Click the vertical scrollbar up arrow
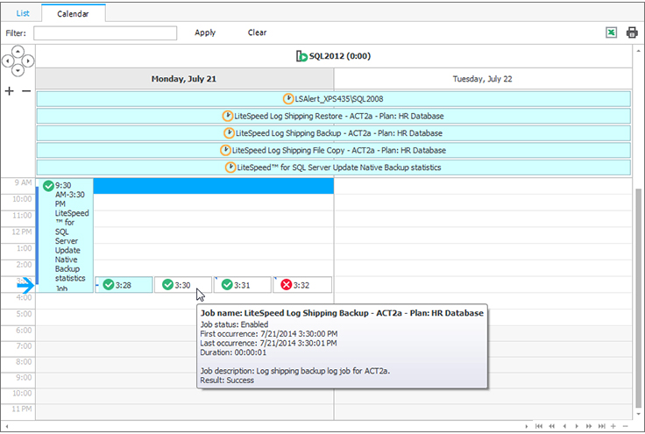This screenshot has width=645, height=434. (x=638, y=51)
